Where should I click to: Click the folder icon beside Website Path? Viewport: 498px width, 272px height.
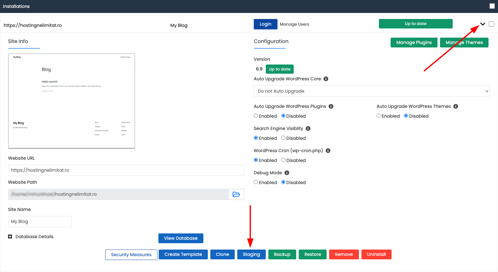pyautogui.click(x=236, y=194)
